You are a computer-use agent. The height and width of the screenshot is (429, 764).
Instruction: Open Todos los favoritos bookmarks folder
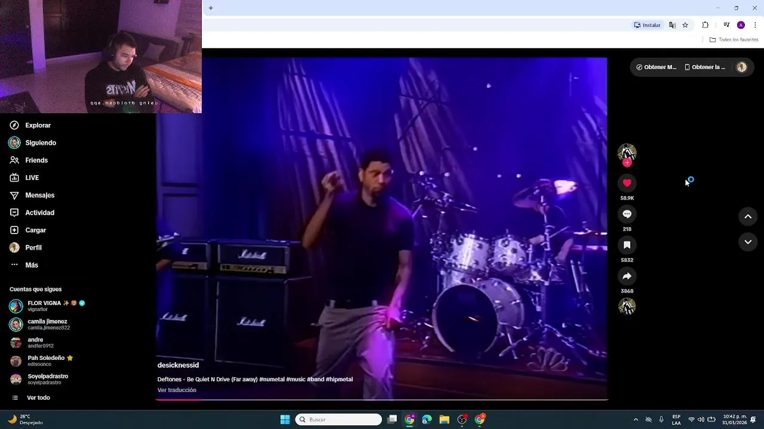[734, 40]
